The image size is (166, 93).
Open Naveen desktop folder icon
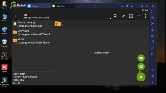[x=4, y=5]
